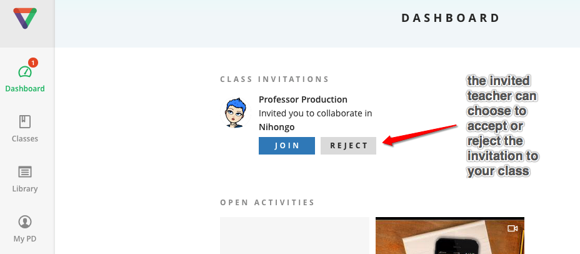Click the Nihongo class name

[x=276, y=127]
